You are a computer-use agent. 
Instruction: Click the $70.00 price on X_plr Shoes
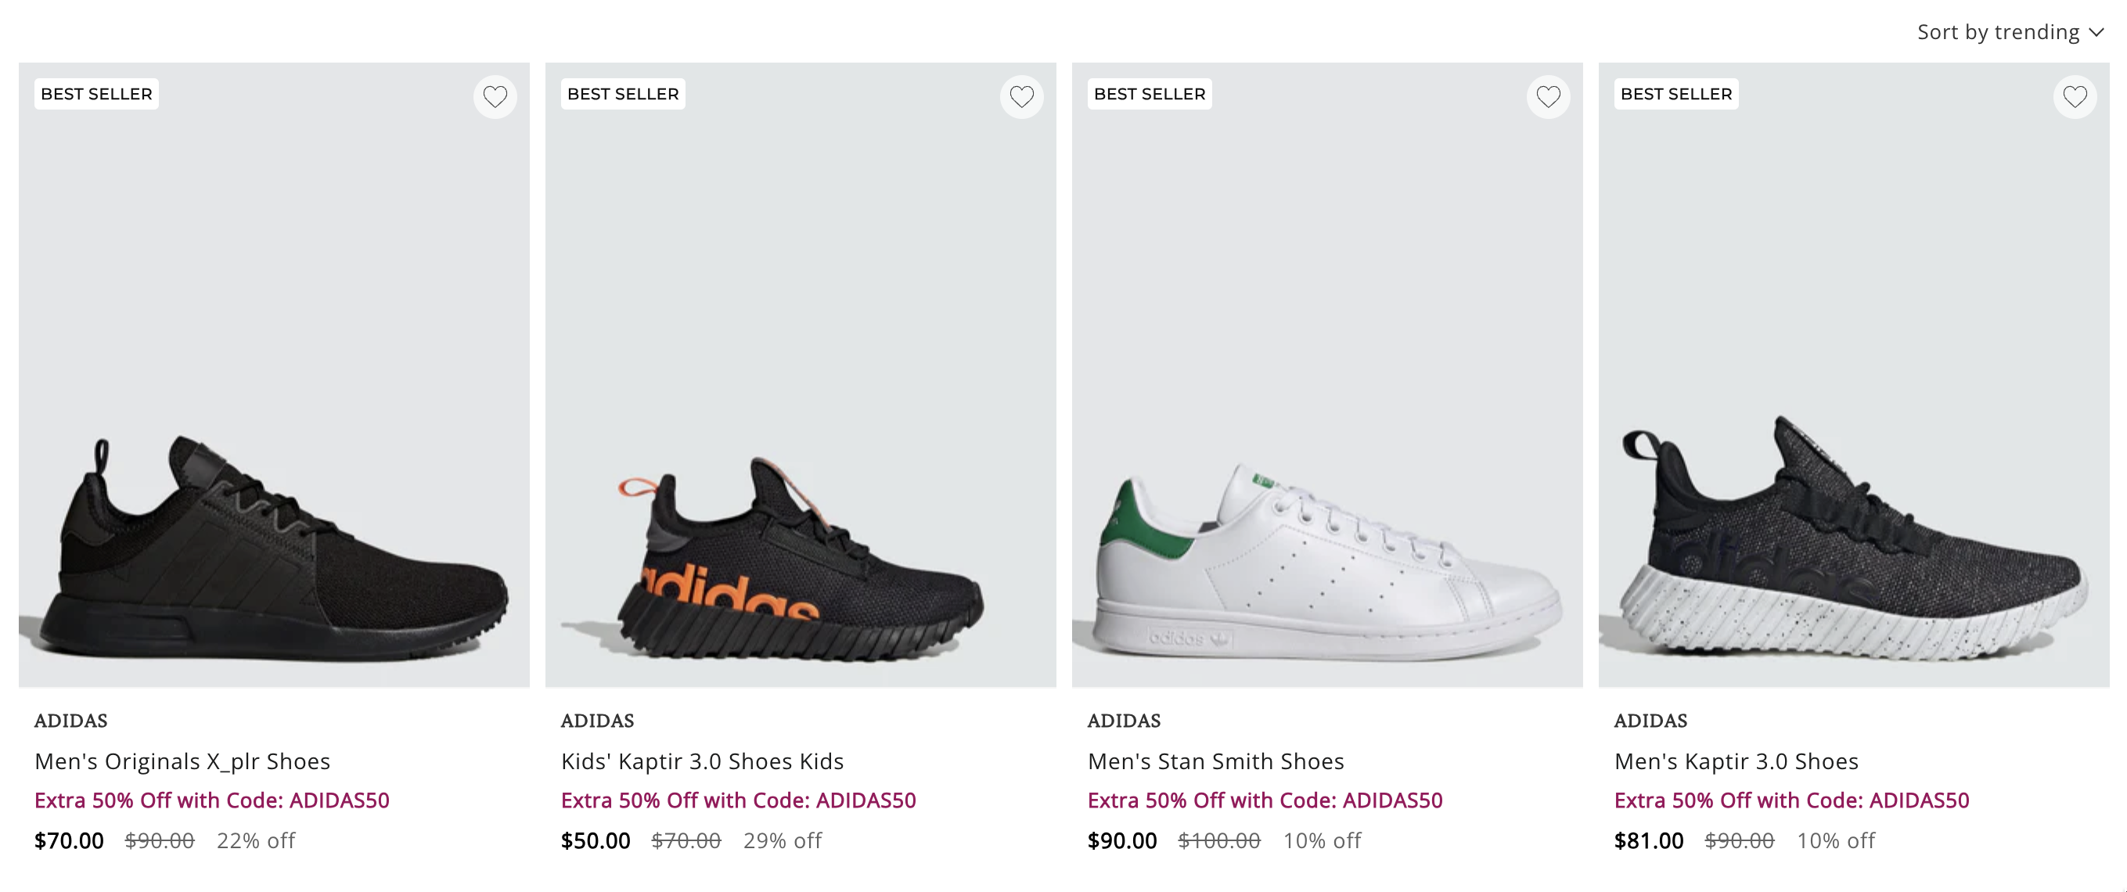70,841
